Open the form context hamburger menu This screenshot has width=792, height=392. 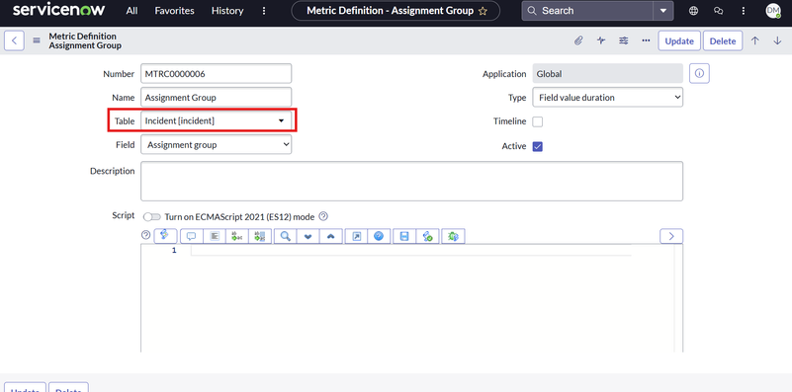tap(37, 40)
